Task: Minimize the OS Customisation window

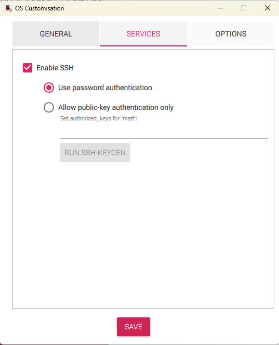Action: coord(220,8)
